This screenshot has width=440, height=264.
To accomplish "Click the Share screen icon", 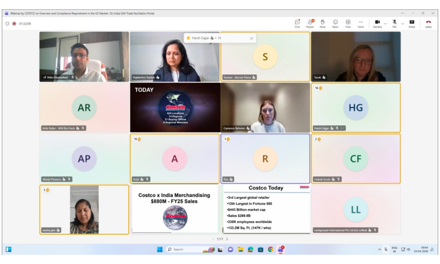I will click(411, 23).
